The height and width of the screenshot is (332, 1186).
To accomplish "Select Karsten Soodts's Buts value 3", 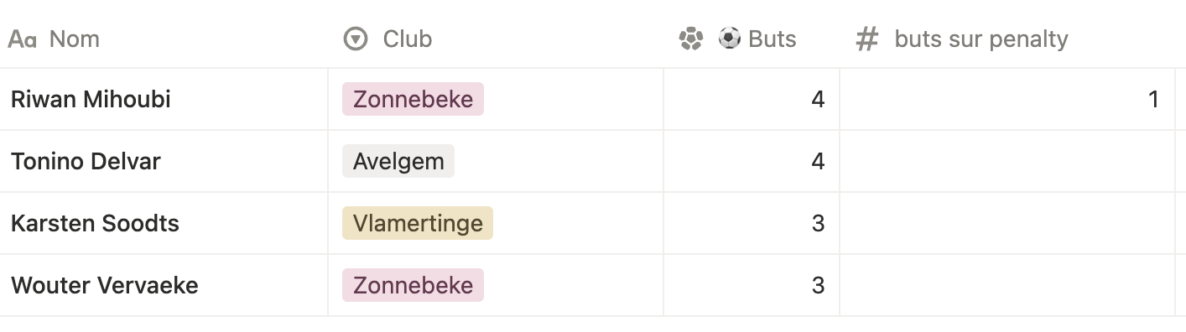I will 819,223.
